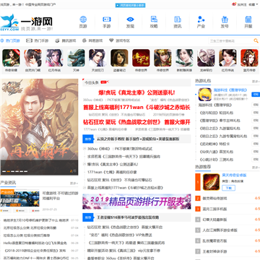Open news 求贤若渴《三国群英传一统天下》
The image size is (260, 260).
pos(123,157)
